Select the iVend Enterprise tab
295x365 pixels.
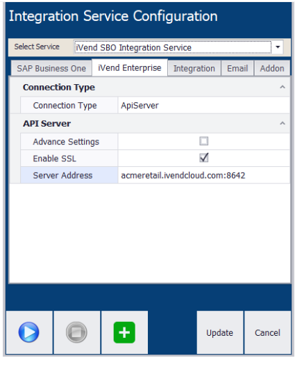[x=130, y=67]
